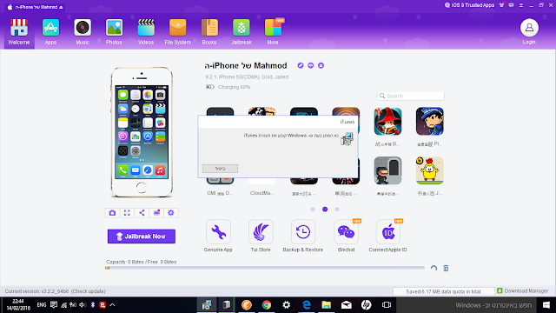556x313 pixels.
Task: Open the Books section
Action: click(209, 32)
